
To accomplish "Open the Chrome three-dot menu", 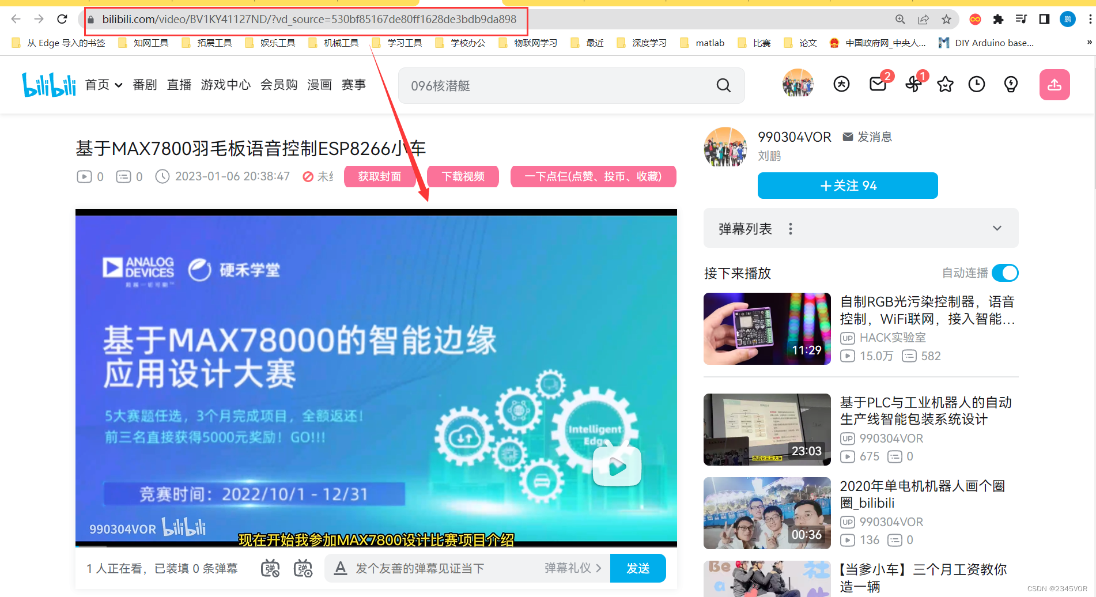I will [x=1090, y=20].
